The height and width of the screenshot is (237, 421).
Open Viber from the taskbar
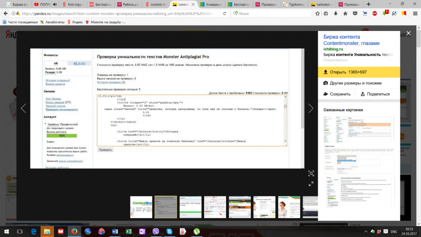156,232
